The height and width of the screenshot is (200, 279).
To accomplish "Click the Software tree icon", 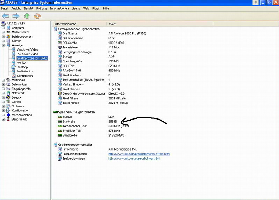I will coord(8,106).
